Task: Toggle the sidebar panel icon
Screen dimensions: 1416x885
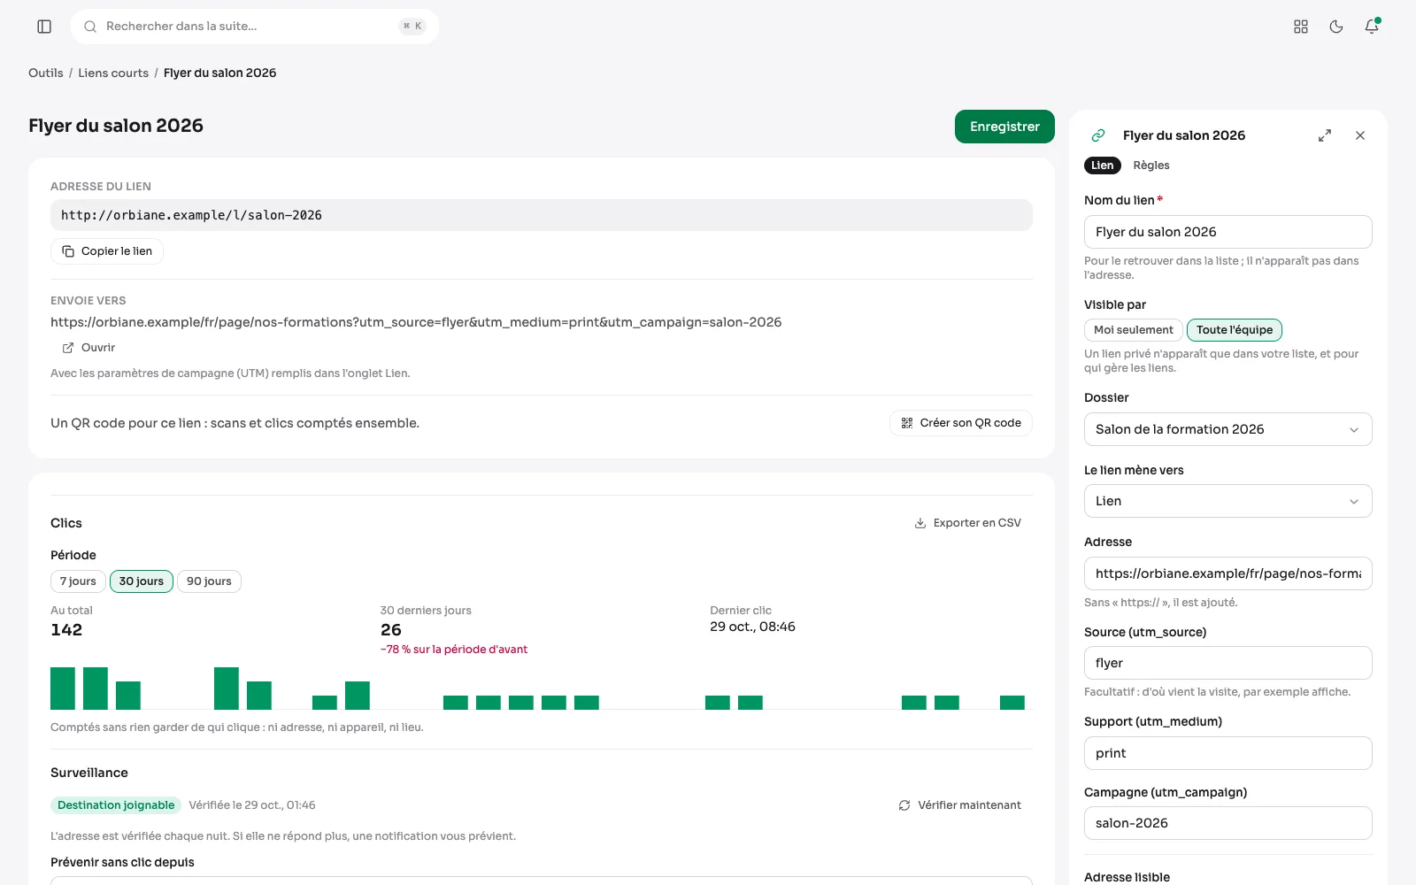Action: click(44, 27)
